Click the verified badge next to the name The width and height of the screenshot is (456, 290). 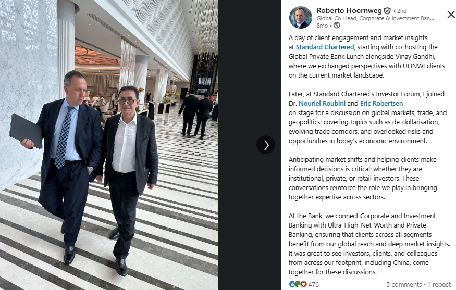click(387, 11)
